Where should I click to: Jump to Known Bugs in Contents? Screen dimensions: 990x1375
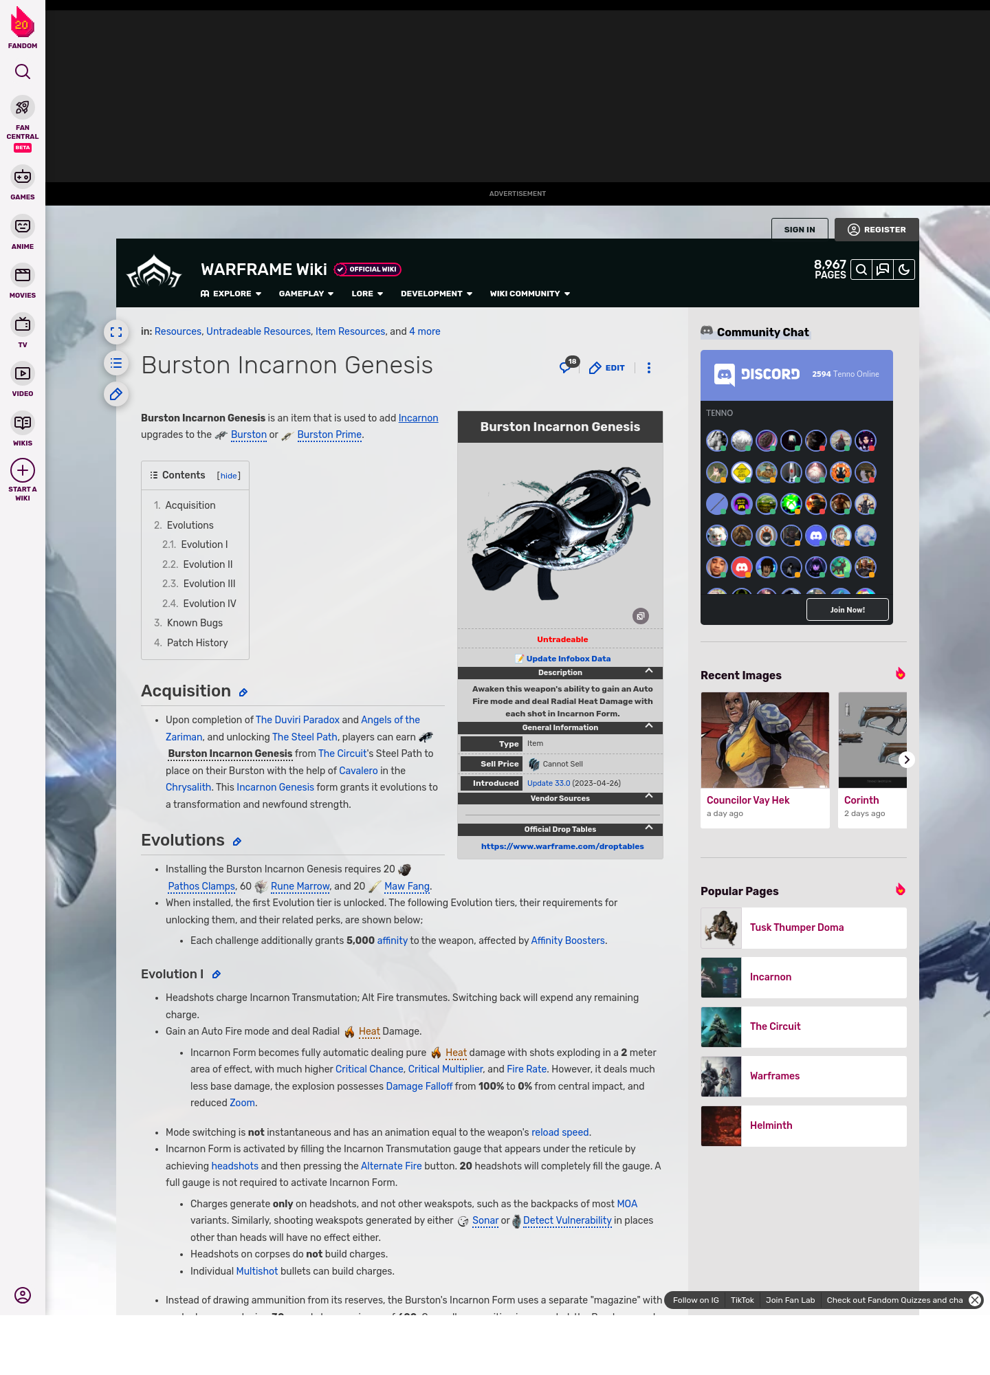pyautogui.click(x=195, y=623)
